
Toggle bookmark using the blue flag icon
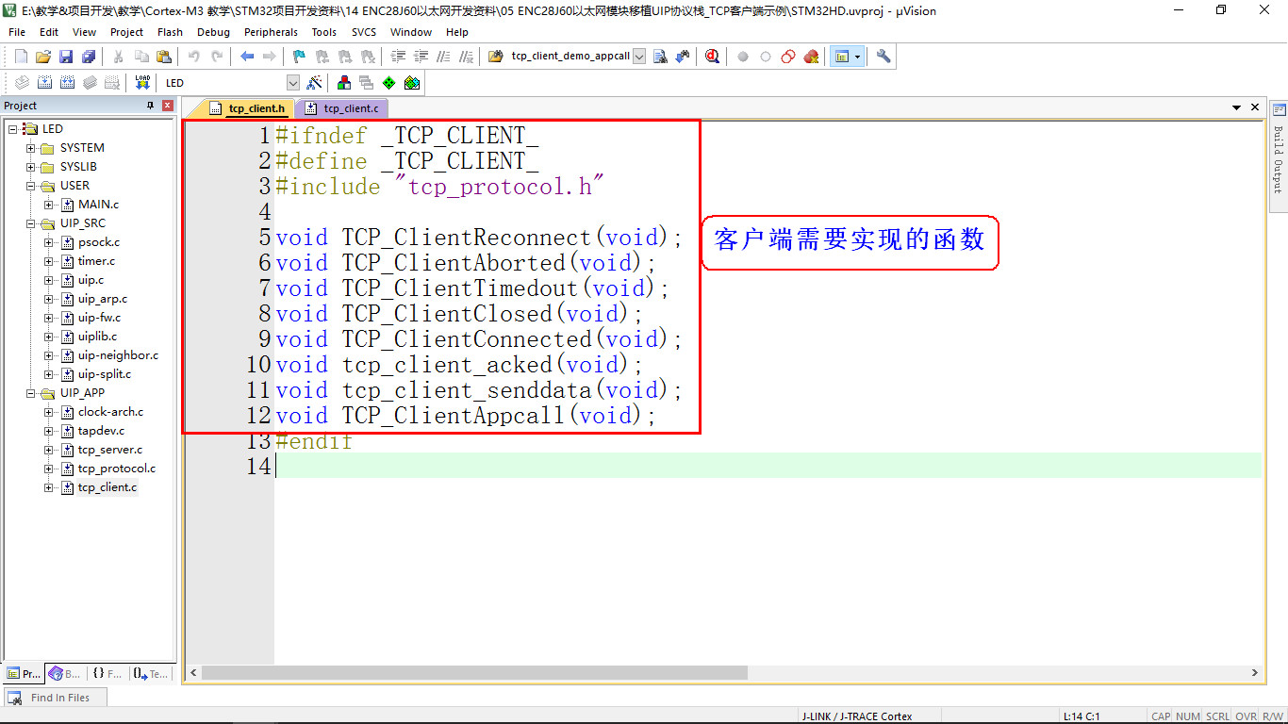coord(299,57)
